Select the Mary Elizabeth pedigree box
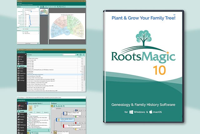Viewport: 200px width, 134px height. (x=72, y=126)
